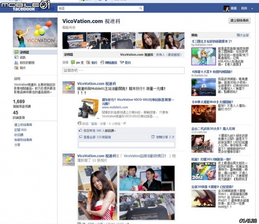This screenshot has height=224, width=259.
Task: Click the 2012 game ad thumbnail
Action: (204, 171)
